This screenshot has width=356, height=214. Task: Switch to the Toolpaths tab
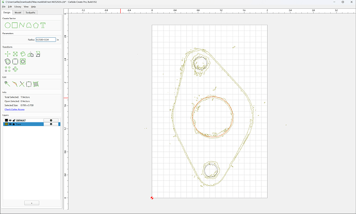(x=30, y=12)
